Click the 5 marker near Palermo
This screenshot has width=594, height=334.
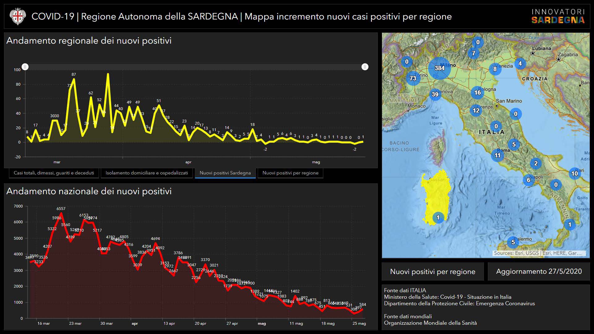(x=513, y=242)
